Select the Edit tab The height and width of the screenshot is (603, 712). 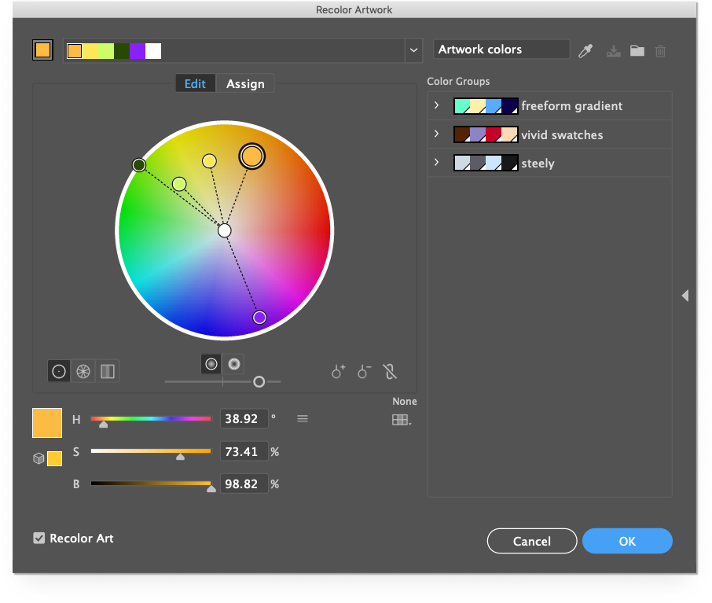coord(195,83)
